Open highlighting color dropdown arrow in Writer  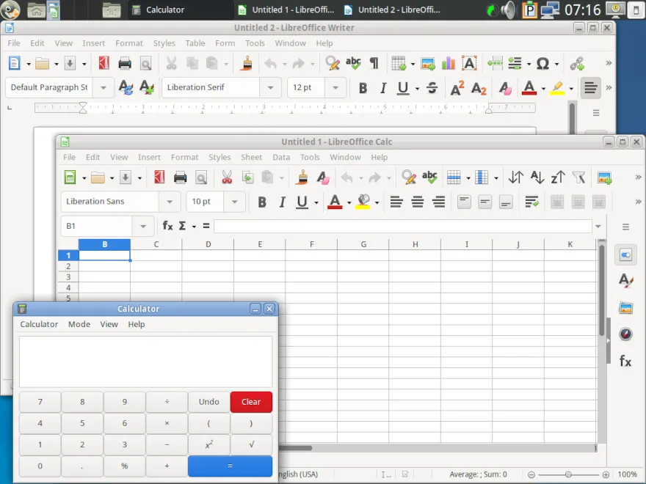tap(571, 89)
